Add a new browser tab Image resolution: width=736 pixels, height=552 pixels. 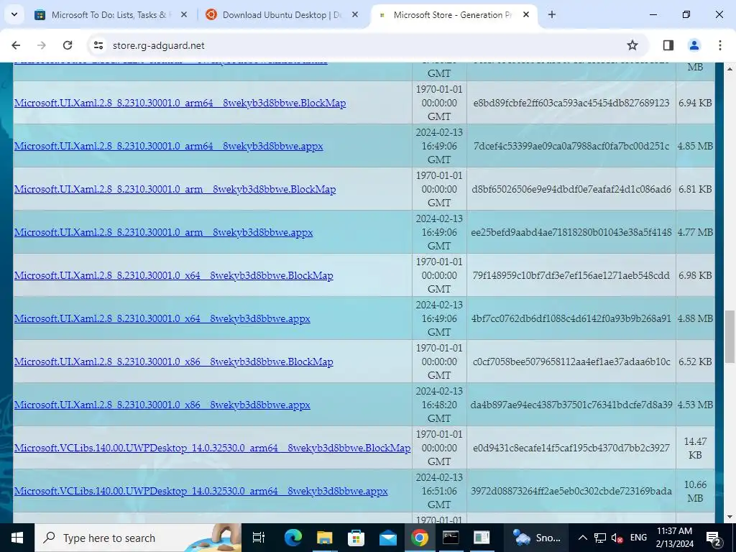(551, 14)
